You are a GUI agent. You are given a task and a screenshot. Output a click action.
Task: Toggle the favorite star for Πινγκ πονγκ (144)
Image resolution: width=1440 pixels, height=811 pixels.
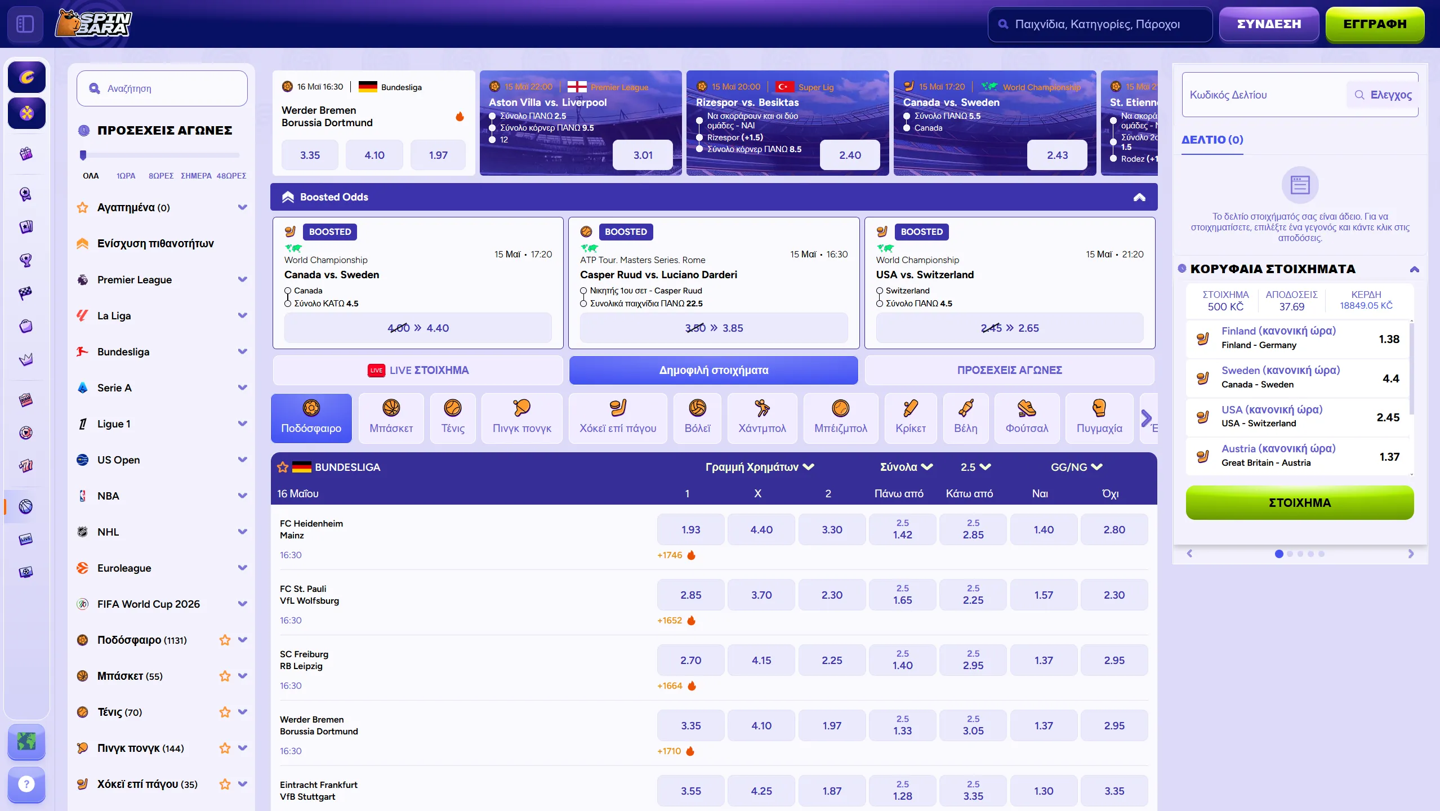pos(225,748)
